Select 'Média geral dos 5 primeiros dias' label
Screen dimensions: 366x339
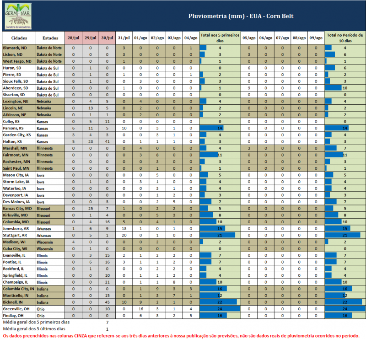36,322
